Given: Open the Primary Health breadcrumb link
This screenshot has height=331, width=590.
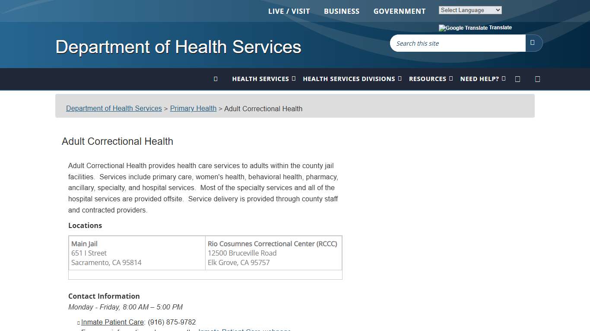Looking at the screenshot, I should click(193, 108).
